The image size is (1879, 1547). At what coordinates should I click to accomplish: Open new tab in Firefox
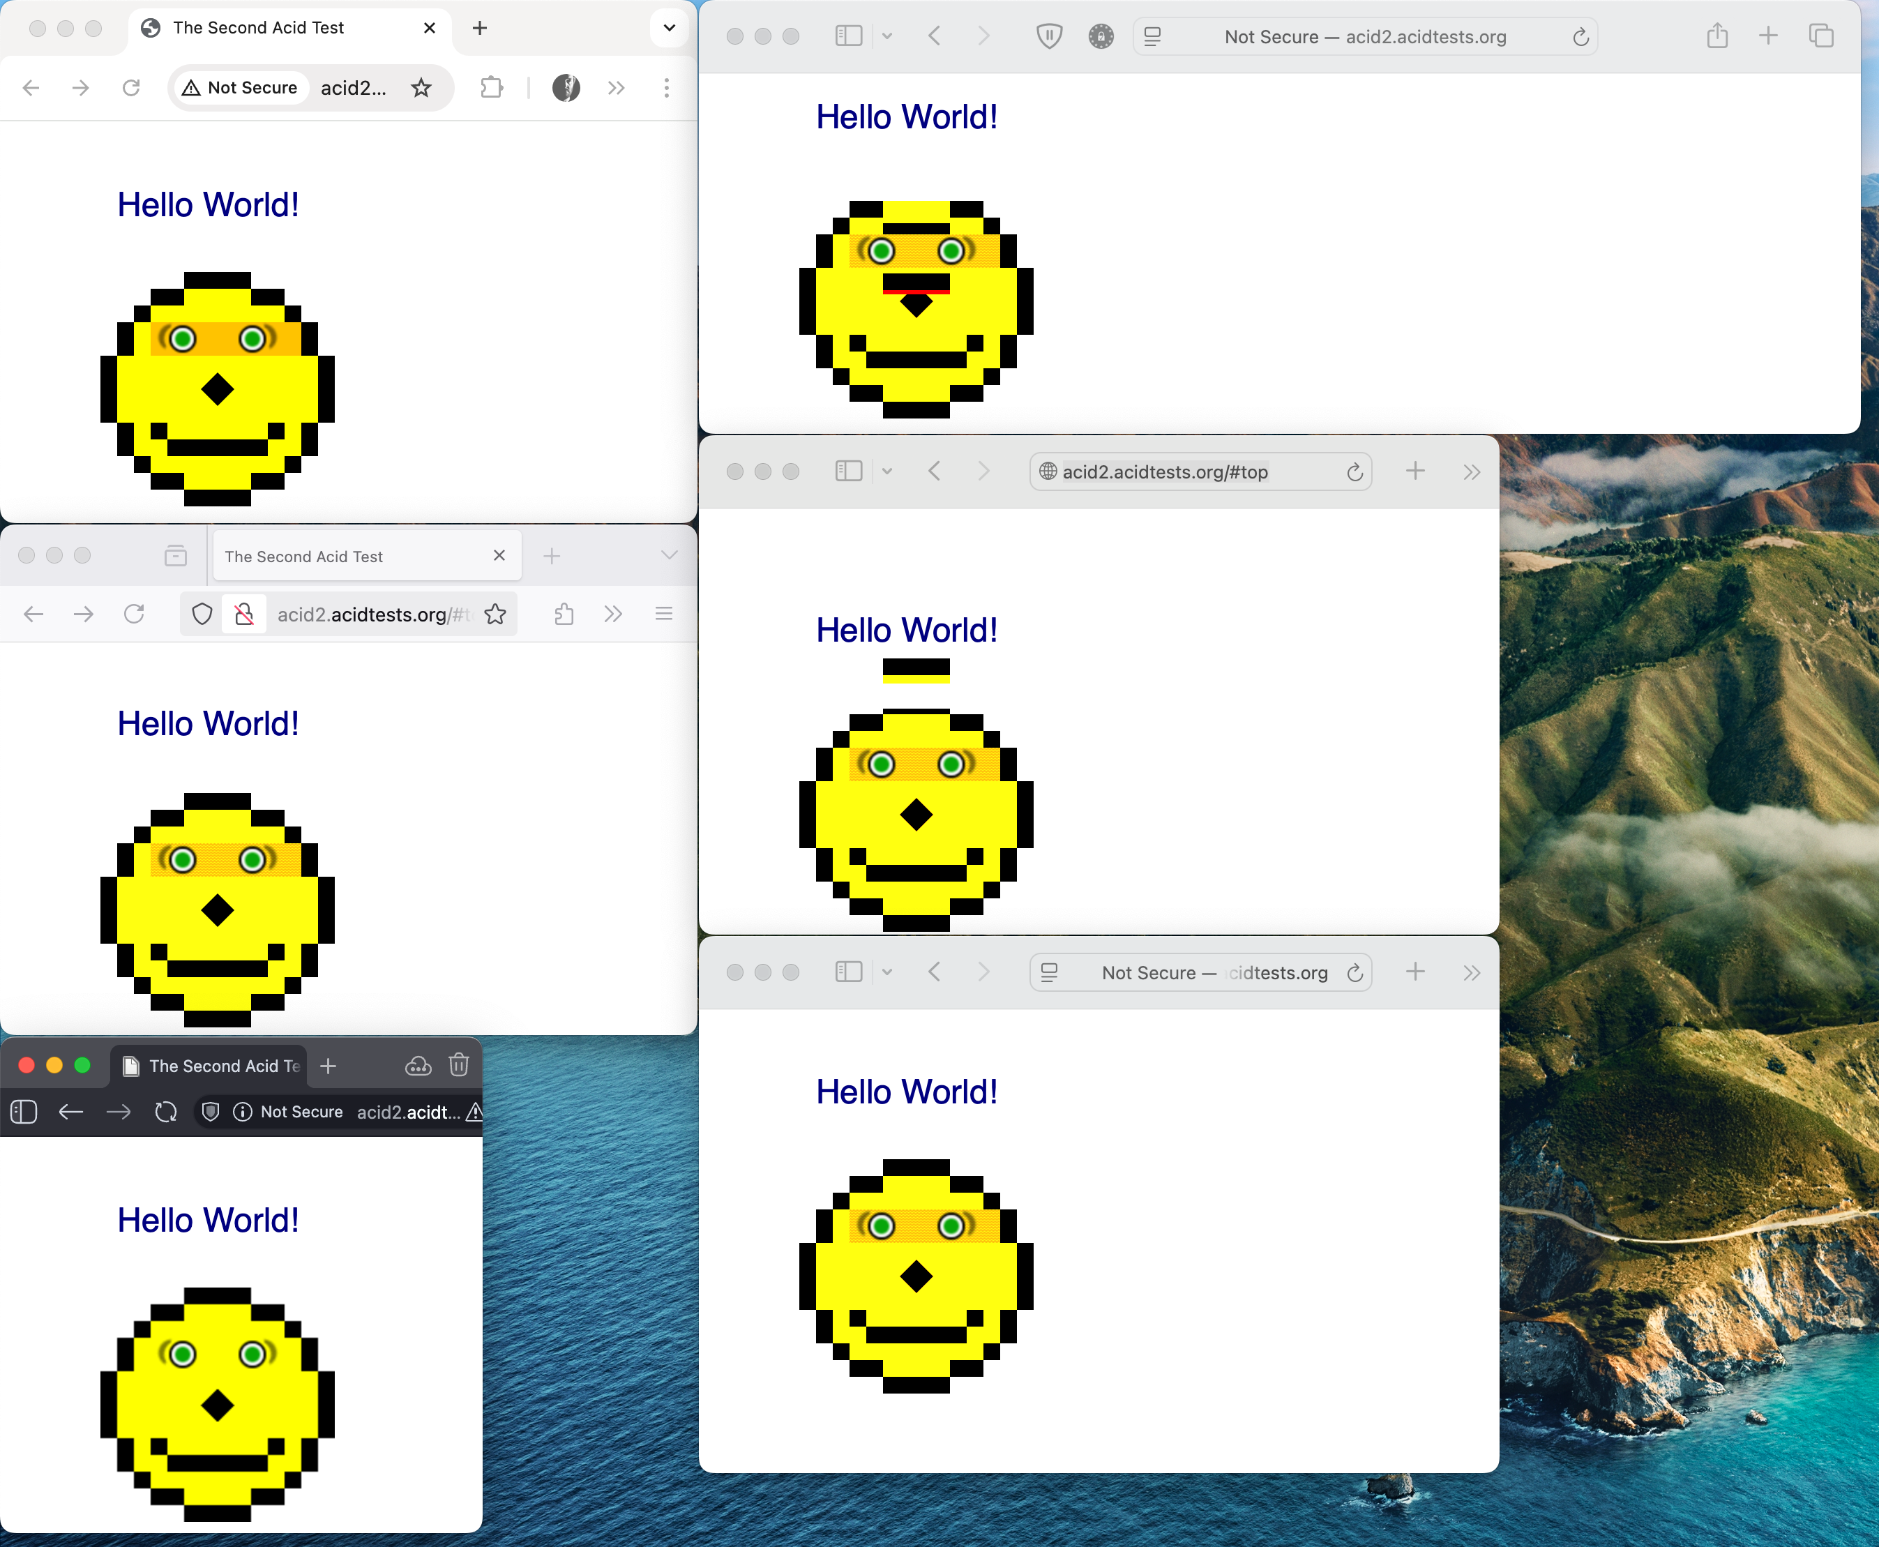[x=552, y=556]
